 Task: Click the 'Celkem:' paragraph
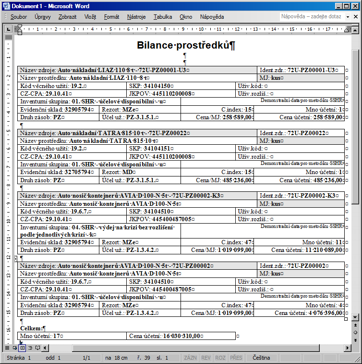pos(33,328)
